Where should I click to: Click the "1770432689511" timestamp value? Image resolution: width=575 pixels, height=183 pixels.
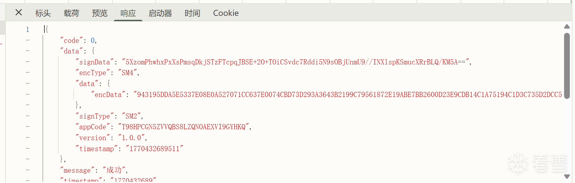pyautogui.click(x=154, y=149)
